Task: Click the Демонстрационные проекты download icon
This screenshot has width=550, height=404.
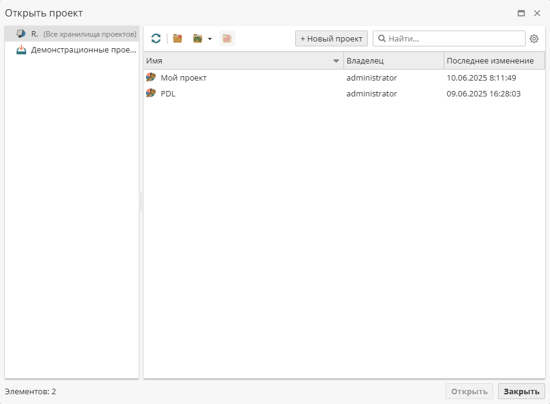Action: [x=21, y=49]
